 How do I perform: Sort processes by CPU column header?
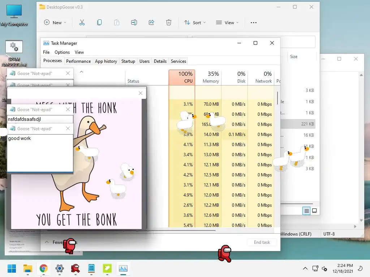[x=182, y=77]
